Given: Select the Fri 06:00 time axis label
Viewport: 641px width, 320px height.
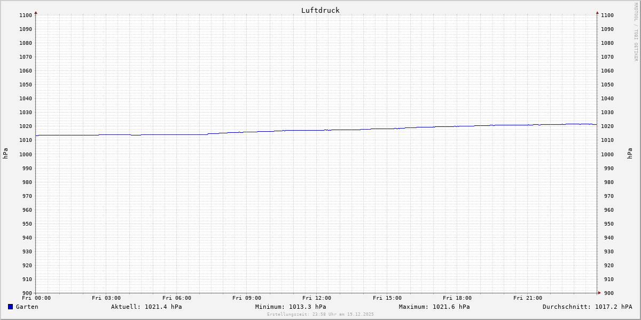Looking at the screenshot, I should click(177, 298).
